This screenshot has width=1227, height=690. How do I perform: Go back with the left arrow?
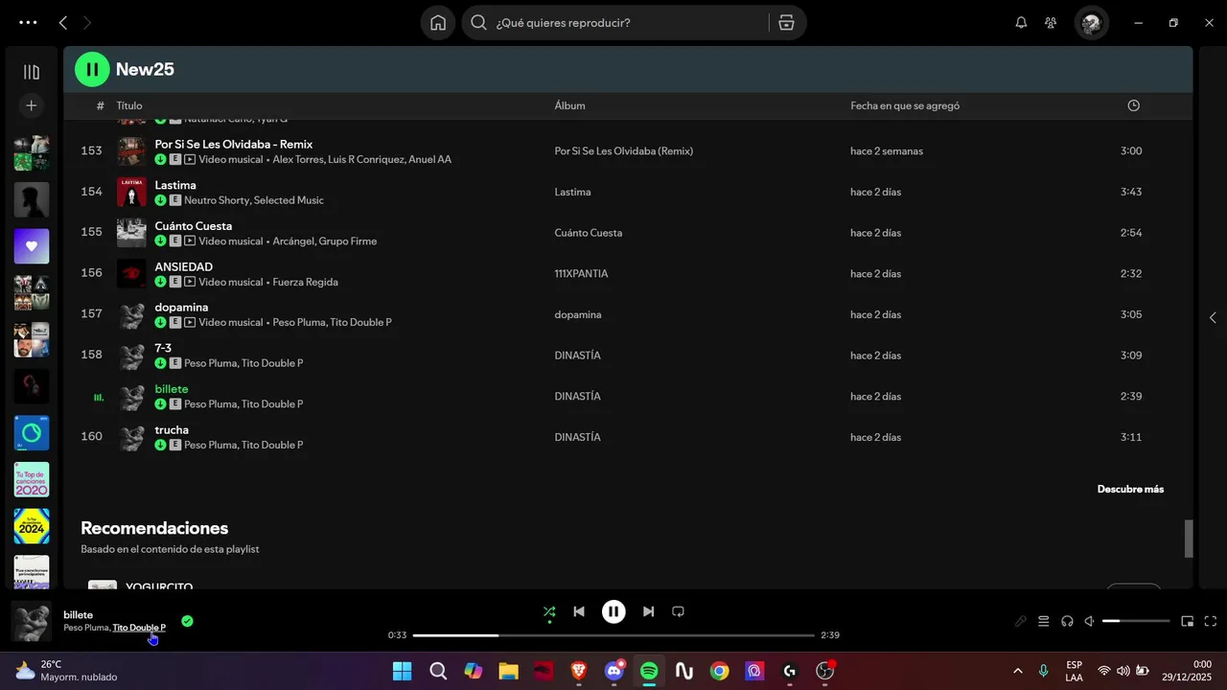click(x=63, y=23)
